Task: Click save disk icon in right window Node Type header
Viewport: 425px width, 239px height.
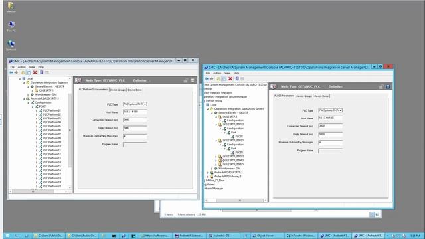Action: tap(388, 87)
